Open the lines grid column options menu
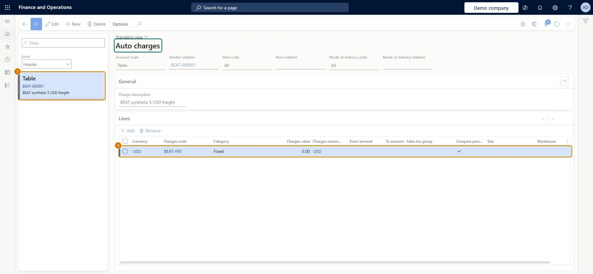The height and width of the screenshot is (274, 593). [567, 141]
